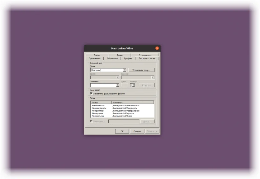The image size is (260, 179).
Task: Close the Настройка Wine dialog
Action: 157,48
